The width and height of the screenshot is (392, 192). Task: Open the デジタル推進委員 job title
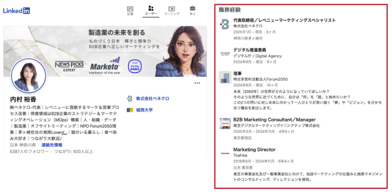250,50
